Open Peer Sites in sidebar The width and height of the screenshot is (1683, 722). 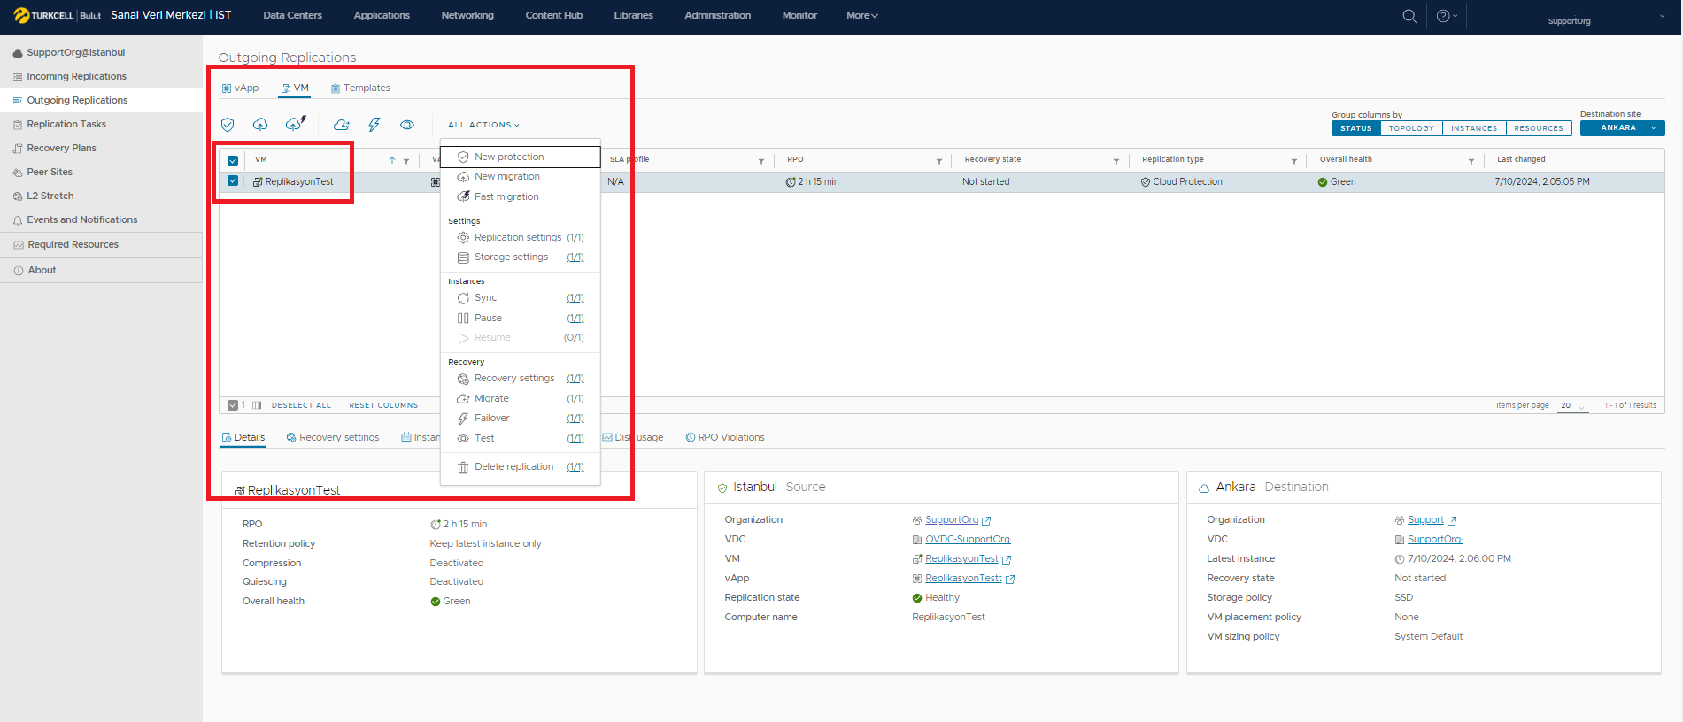(50, 173)
